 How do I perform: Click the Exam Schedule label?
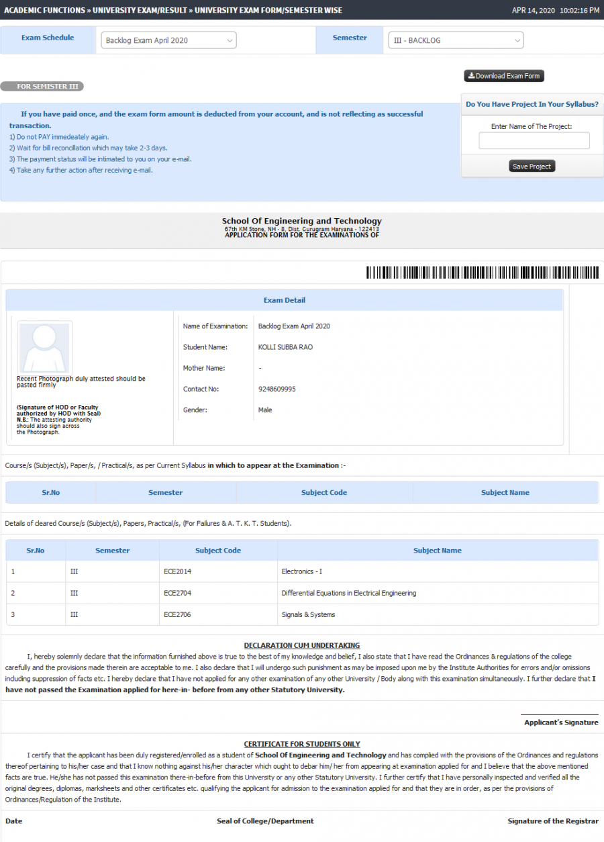coord(48,38)
